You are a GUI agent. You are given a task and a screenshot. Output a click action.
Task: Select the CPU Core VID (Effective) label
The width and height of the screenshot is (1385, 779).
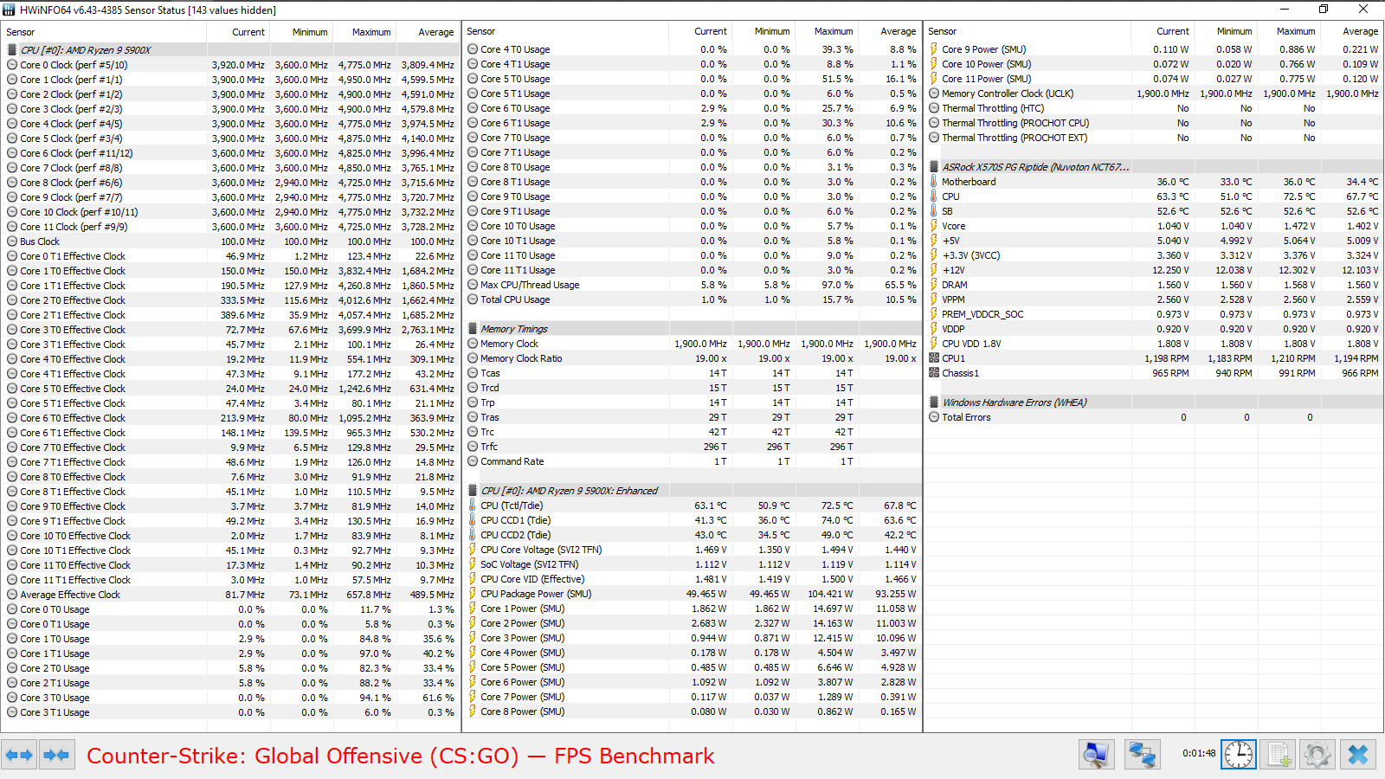pyautogui.click(x=532, y=579)
